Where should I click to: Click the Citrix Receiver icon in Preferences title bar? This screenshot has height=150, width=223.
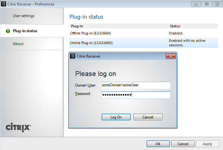(4, 4)
